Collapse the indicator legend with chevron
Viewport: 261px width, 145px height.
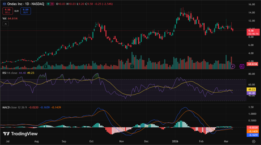pos(6,24)
